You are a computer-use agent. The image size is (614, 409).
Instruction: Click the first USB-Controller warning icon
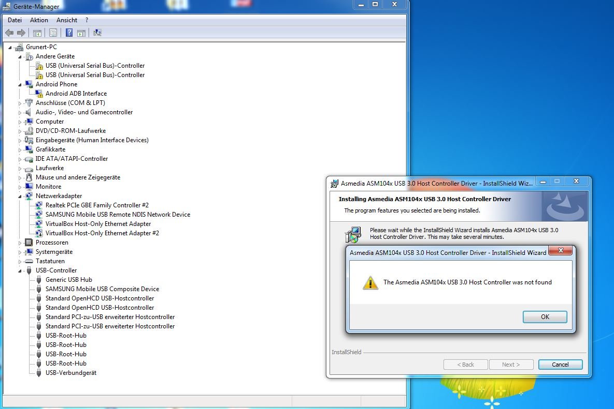[x=39, y=66]
